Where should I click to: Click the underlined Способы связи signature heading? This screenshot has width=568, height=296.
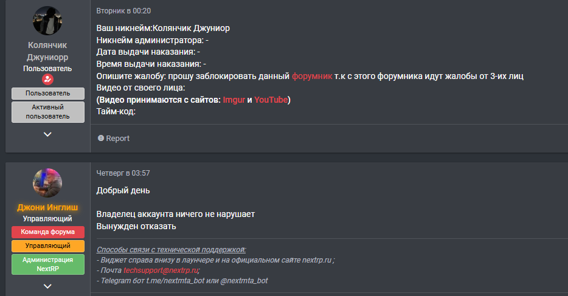(x=171, y=250)
